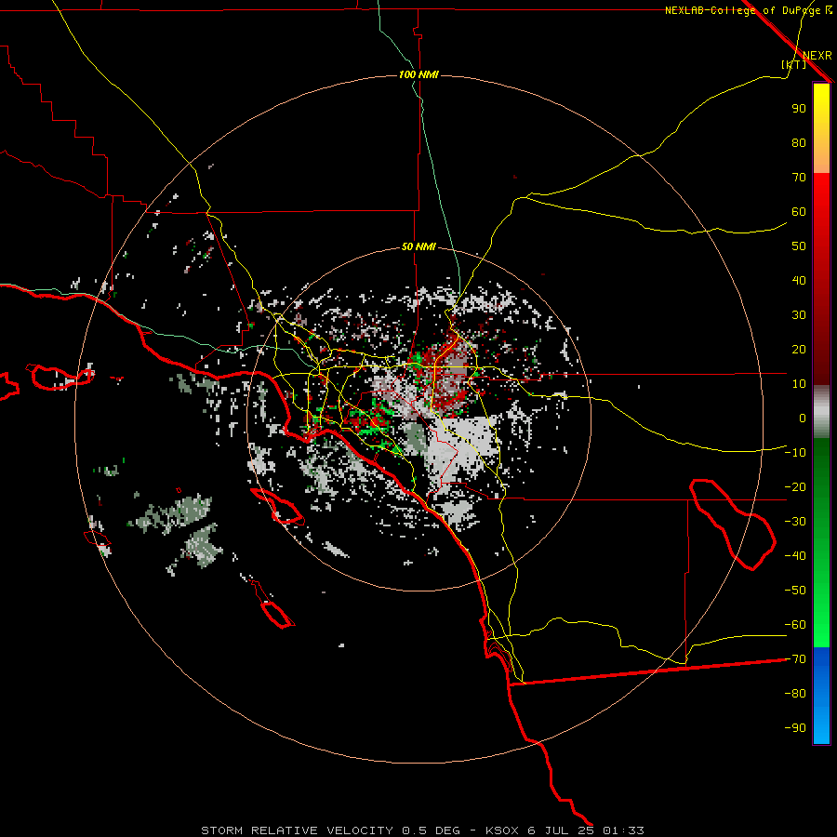Click the 60 value on the velocity scale

point(799,211)
